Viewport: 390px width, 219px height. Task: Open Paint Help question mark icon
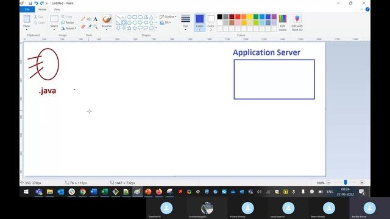(367, 10)
